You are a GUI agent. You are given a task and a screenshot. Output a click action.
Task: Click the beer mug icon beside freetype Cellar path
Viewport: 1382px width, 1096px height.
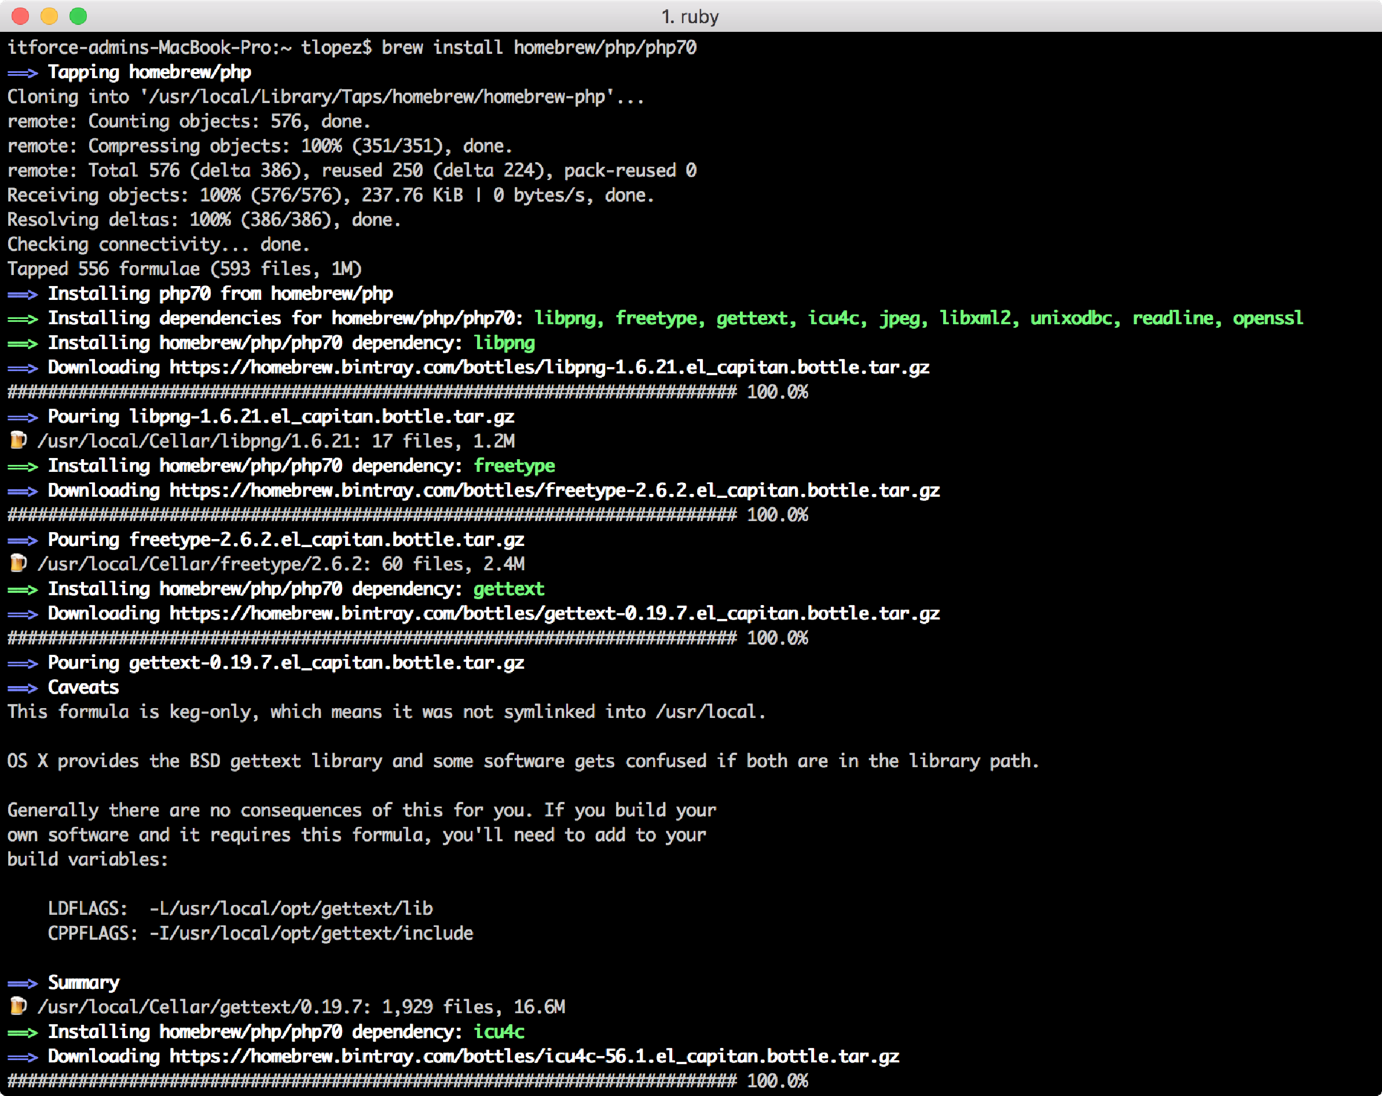point(18,563)
